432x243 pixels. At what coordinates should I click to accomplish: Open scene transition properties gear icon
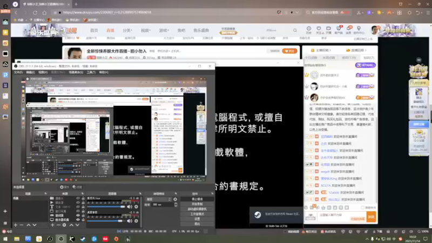(x=175, y=199)
